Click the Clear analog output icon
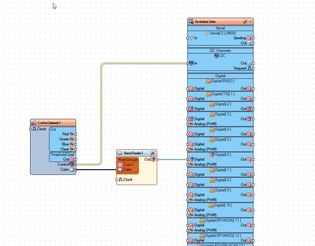The width and height of the screenshot is (315, 246). [72, 149]
